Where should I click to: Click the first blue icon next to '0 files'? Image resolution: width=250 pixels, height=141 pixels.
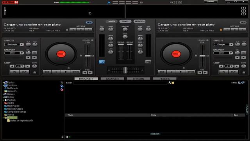click(x=239, y=83)
